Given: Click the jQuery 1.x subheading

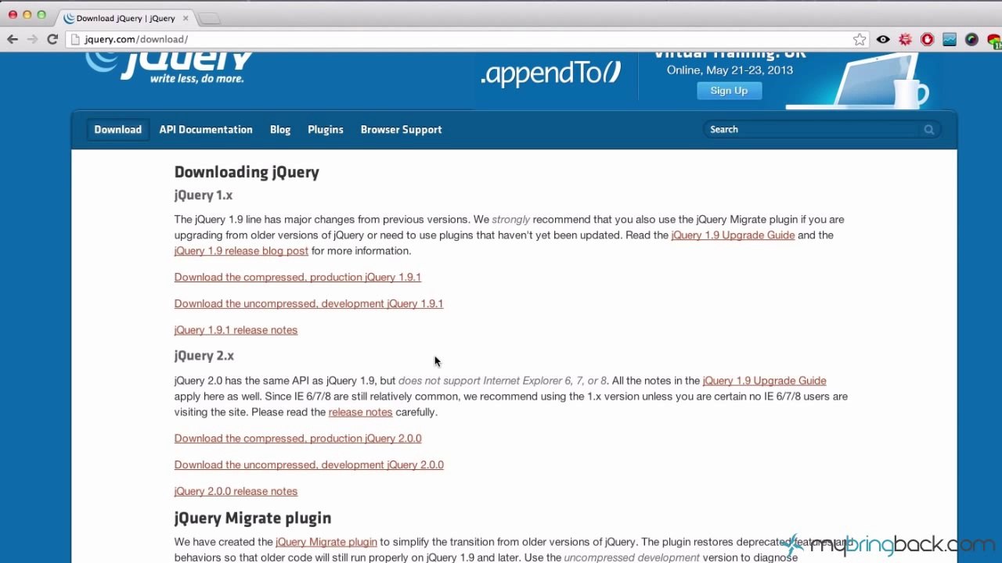Looking at the screenshot, I should pos(204,195).
